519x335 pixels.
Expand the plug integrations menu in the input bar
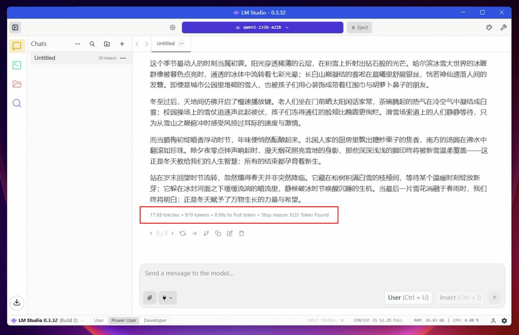click(x=167, y=297)
